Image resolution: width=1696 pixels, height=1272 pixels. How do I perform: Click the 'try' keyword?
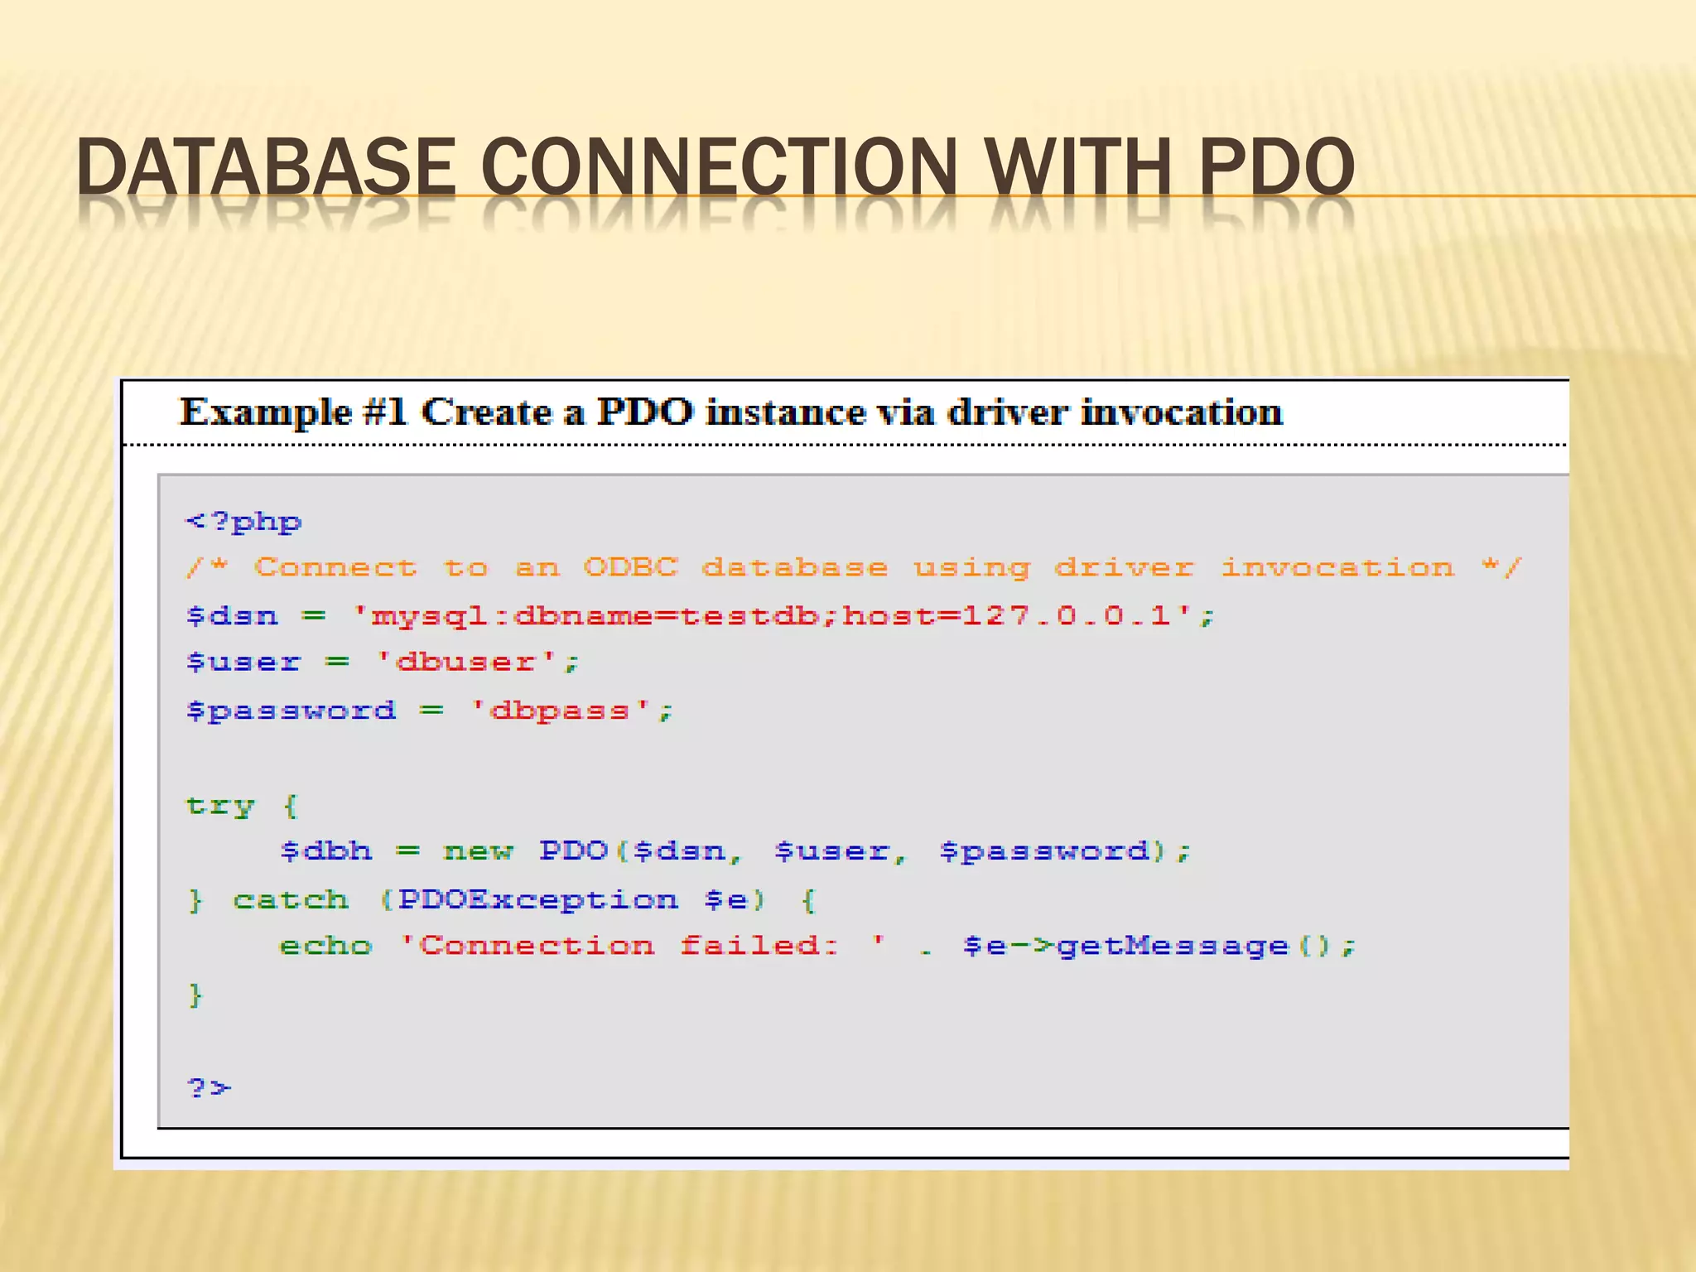pos(219,805)
